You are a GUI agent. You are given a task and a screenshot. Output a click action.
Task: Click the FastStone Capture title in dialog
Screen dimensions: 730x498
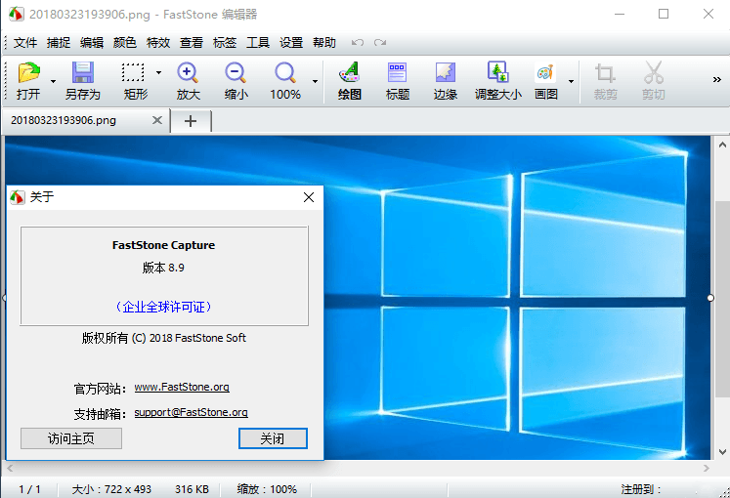[163, 245]
